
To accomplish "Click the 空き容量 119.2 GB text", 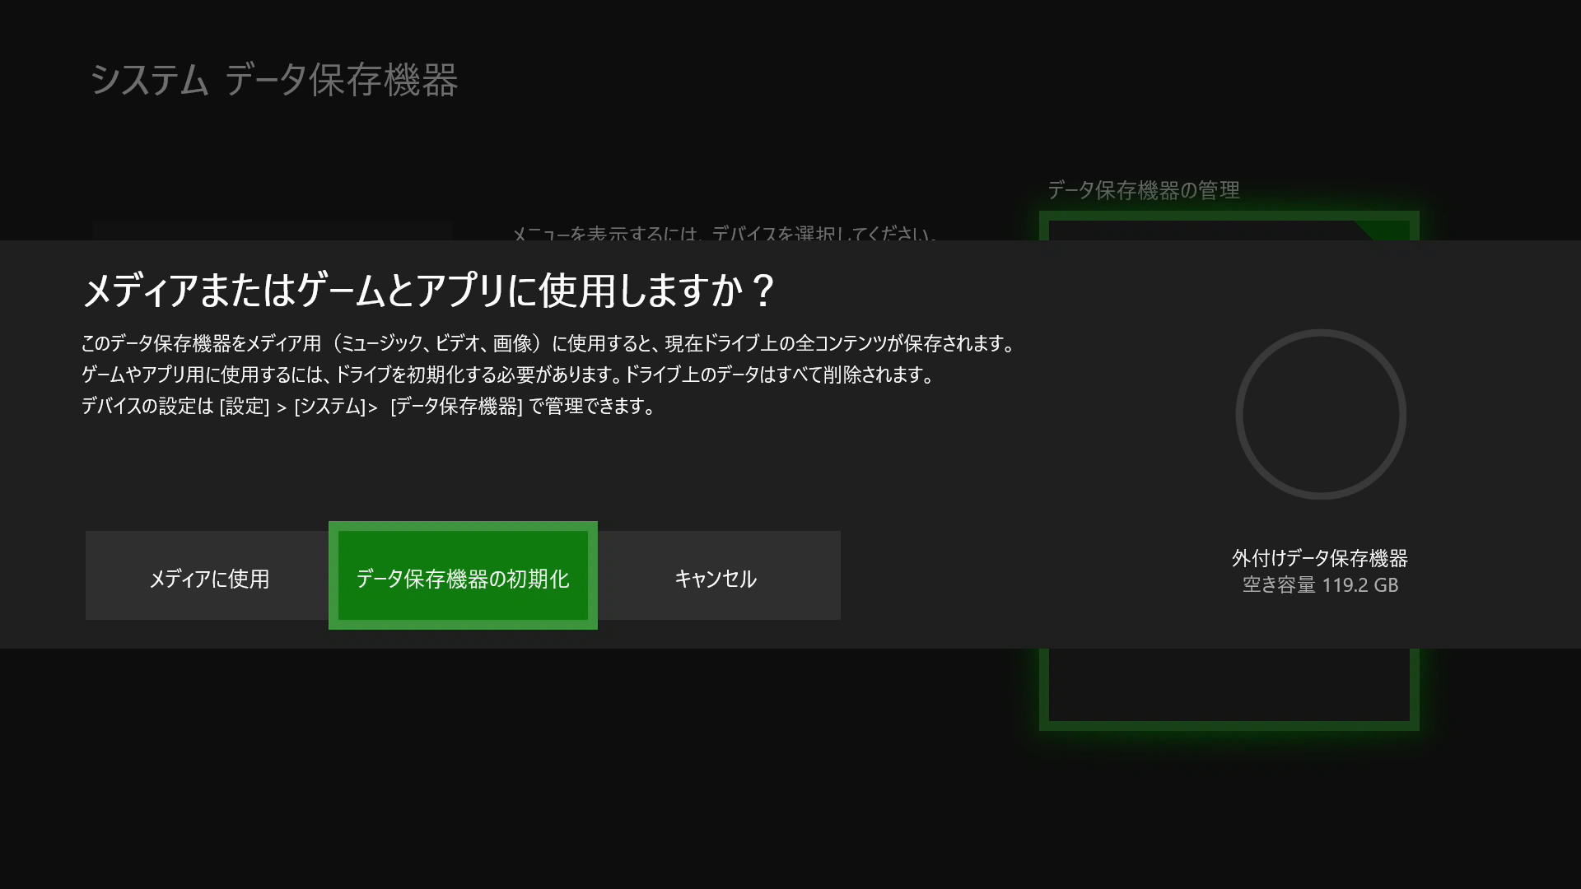I will pos(1320,585).
